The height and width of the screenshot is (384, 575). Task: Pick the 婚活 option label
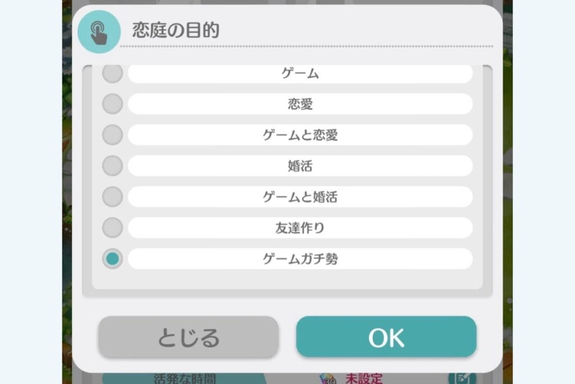click(x=300, y=166)
